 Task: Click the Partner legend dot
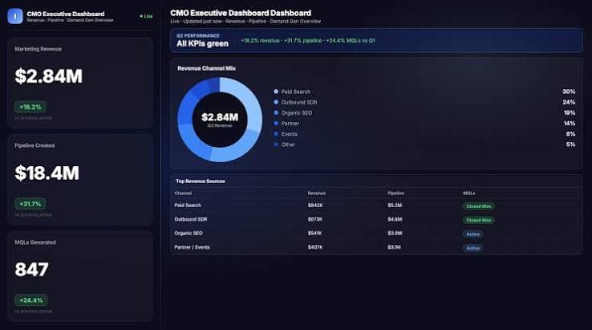coord(276,123)
